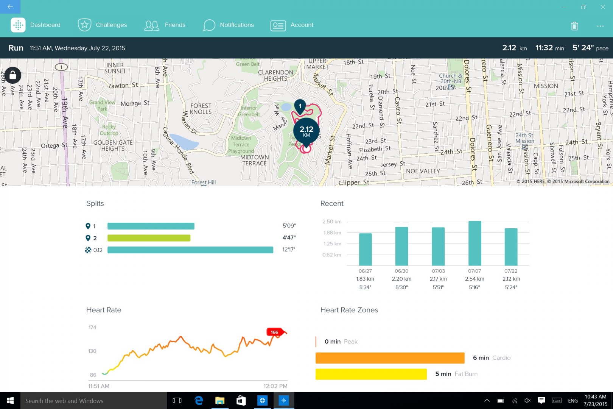Click the yellow Fat Burn zone bar

(371, 374)
